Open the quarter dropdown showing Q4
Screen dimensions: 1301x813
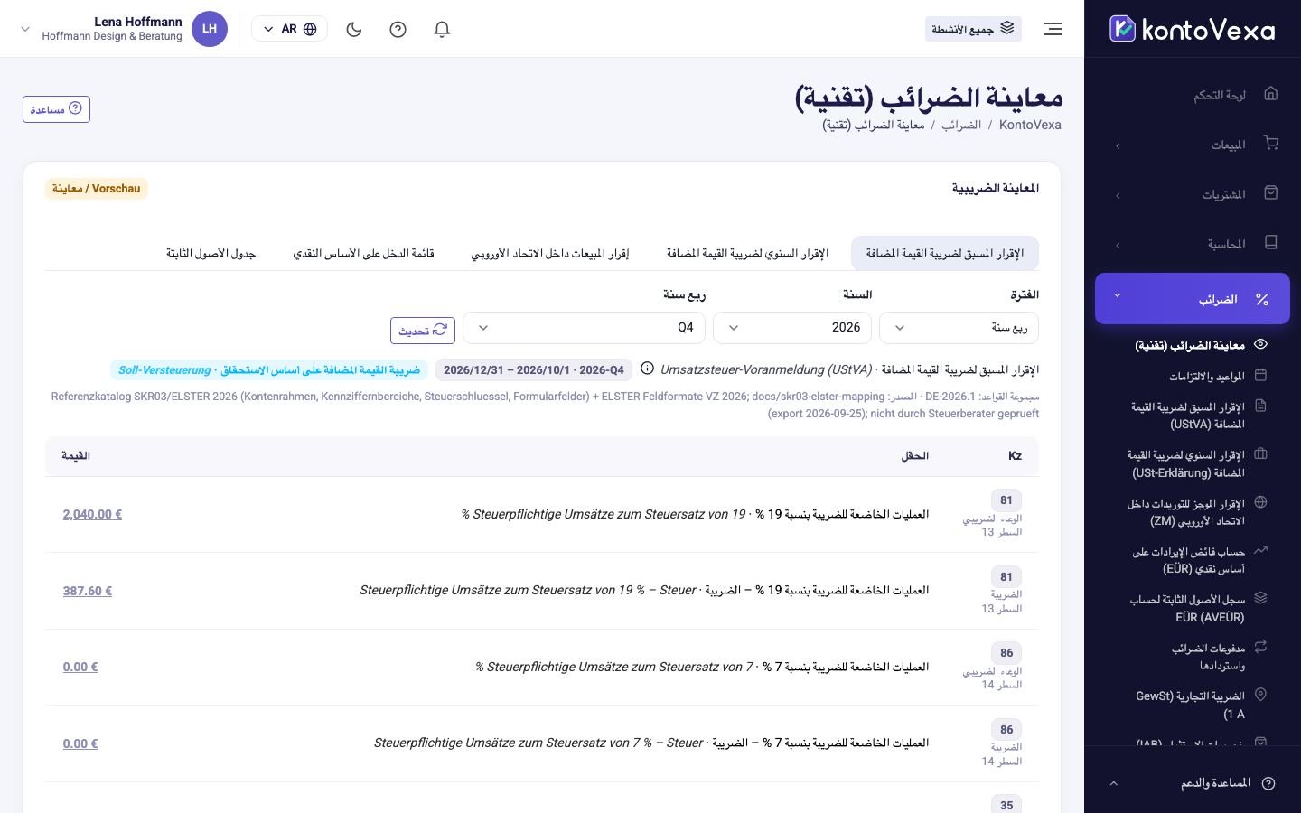[x=584, y=327]
